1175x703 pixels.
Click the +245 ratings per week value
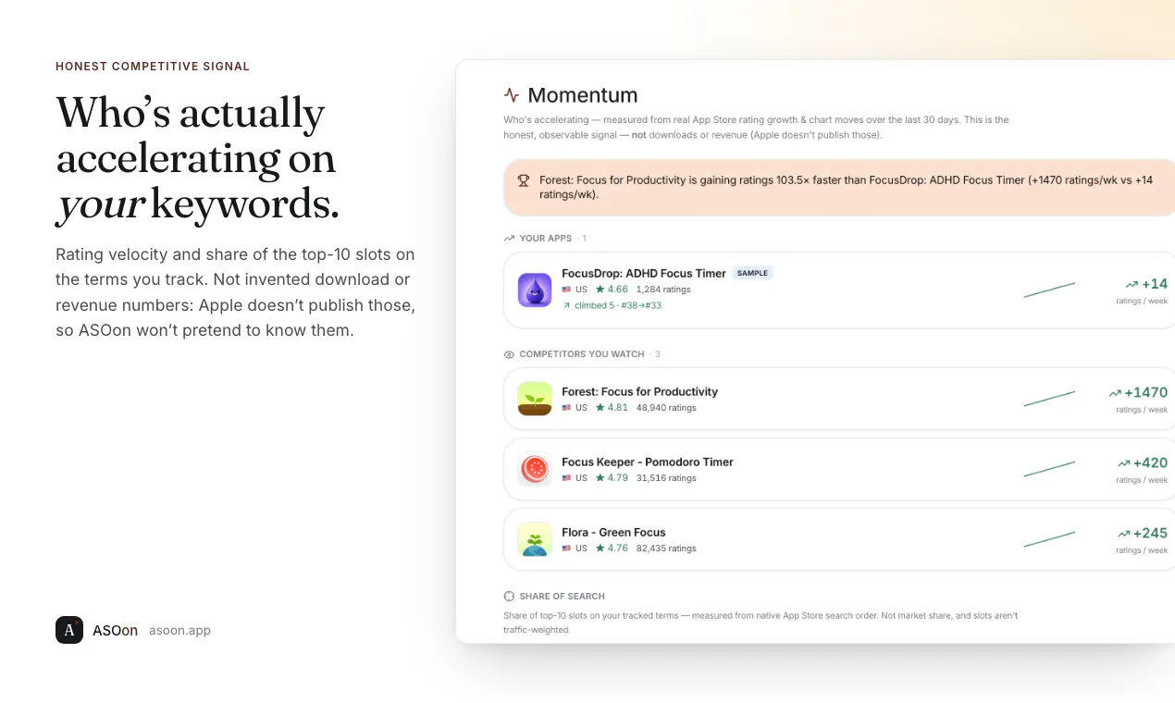tap(1150, 534)
